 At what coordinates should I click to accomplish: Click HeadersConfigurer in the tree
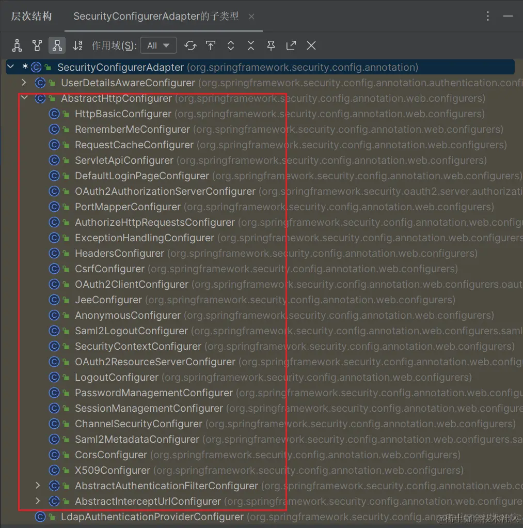(x=119, y=253)
